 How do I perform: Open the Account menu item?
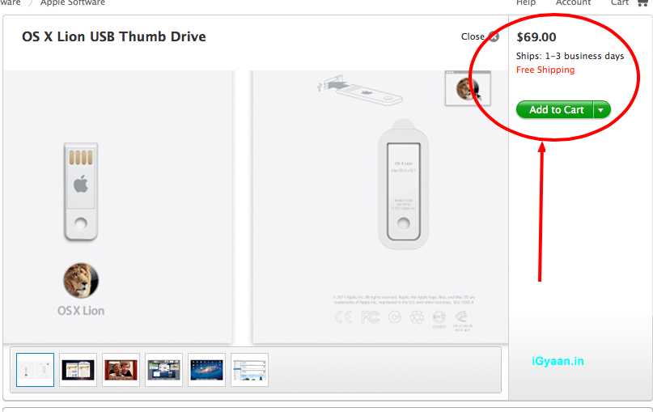coord(573,2)
